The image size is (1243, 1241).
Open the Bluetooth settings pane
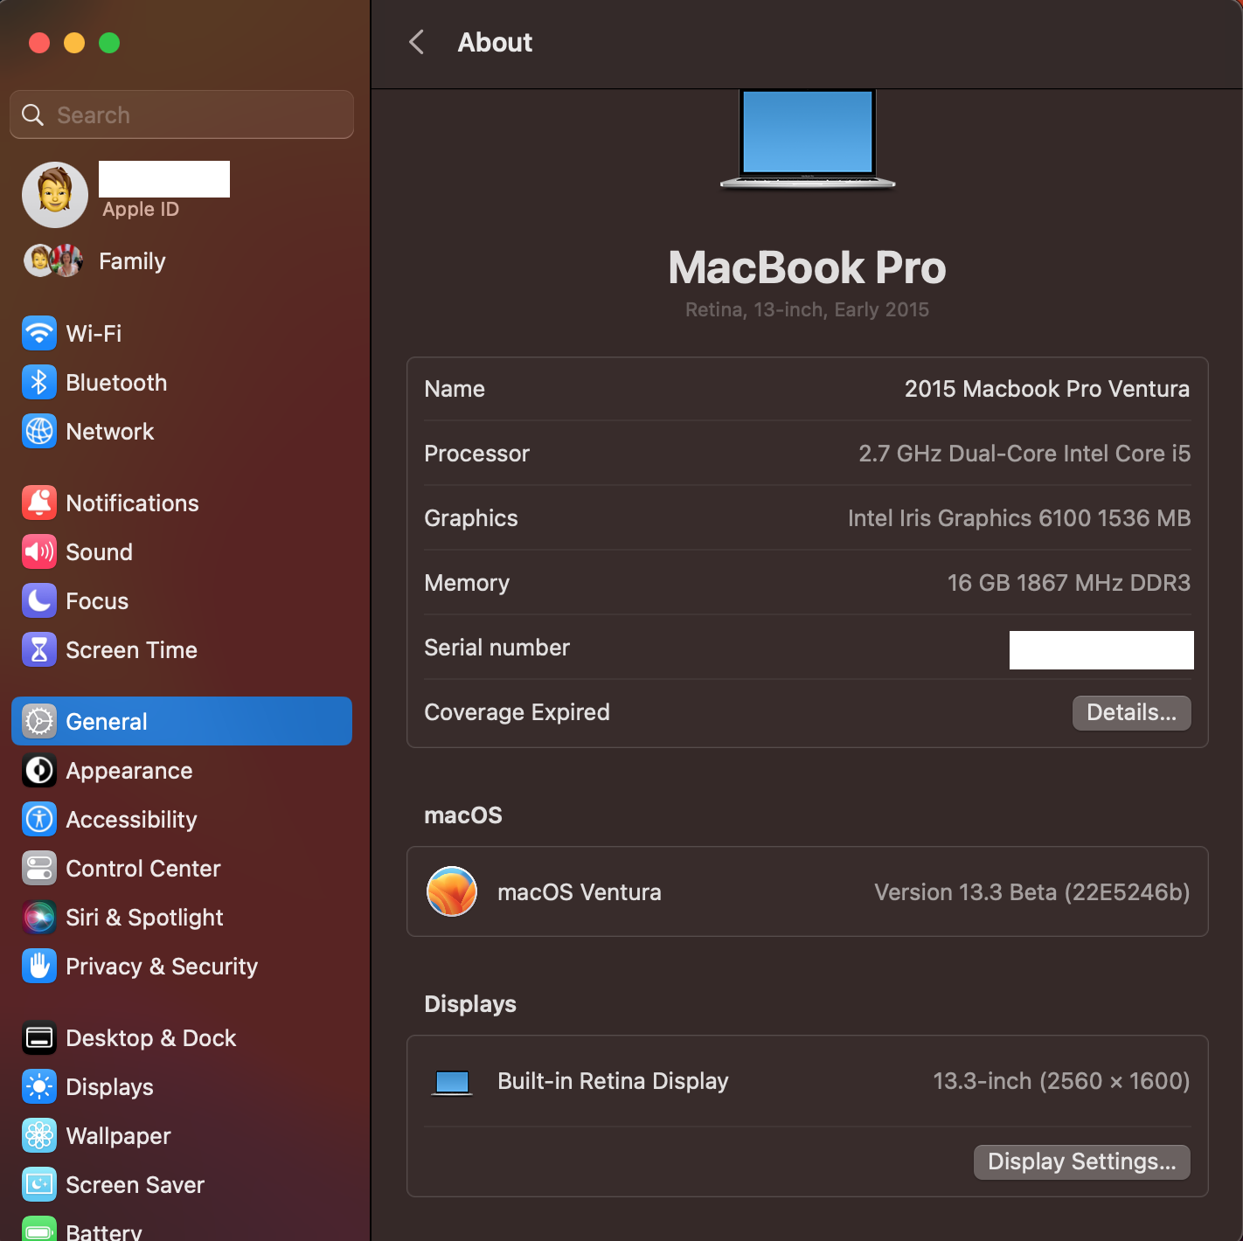pyautogui.click(x=182, y=382)
